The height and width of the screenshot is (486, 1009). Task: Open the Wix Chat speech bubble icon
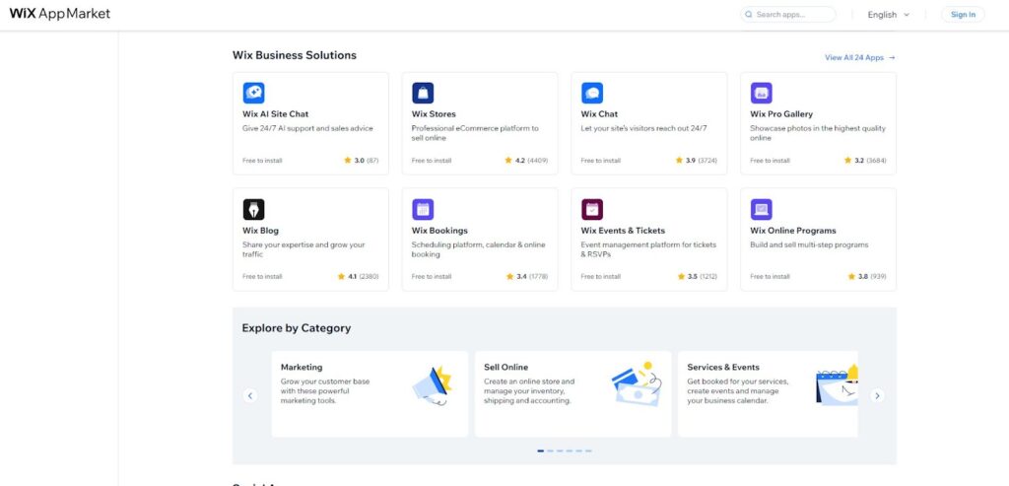click(592, 94)
